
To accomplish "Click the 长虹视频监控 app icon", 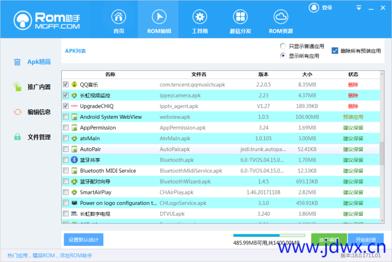I will [74, 95].
